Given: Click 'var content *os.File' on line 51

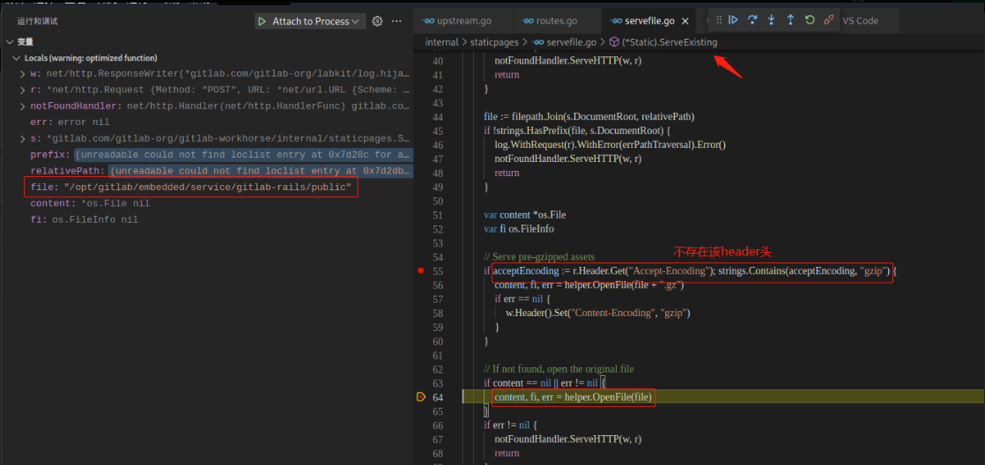Looking at the screenshot, I should [x=524, y=215].
